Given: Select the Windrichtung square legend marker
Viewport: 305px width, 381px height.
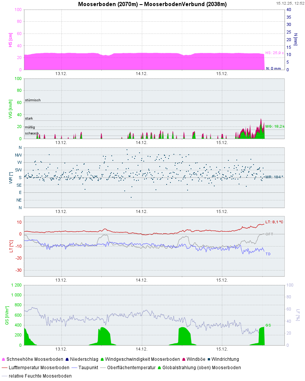Looking at the screenshot, I should point(209,359).
